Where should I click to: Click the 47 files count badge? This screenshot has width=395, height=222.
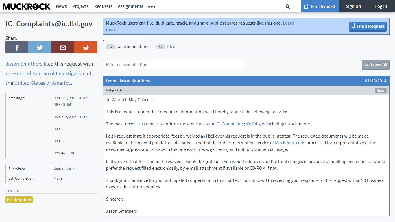coord(160,47)
